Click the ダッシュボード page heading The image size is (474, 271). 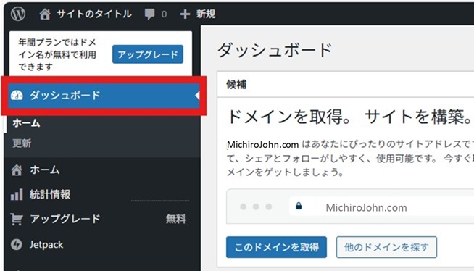[275, 50]
